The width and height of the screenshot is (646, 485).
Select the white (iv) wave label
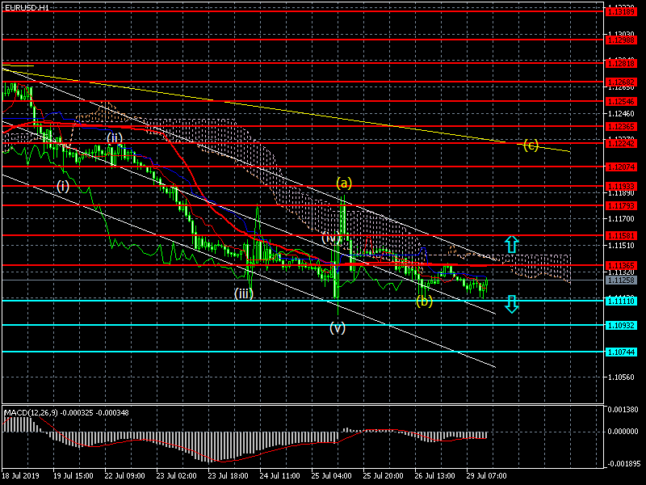[331, 238]
